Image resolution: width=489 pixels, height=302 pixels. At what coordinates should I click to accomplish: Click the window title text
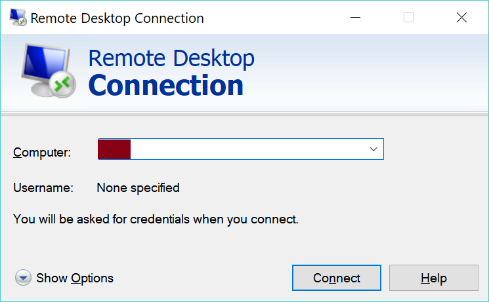[x=117, y=18]
